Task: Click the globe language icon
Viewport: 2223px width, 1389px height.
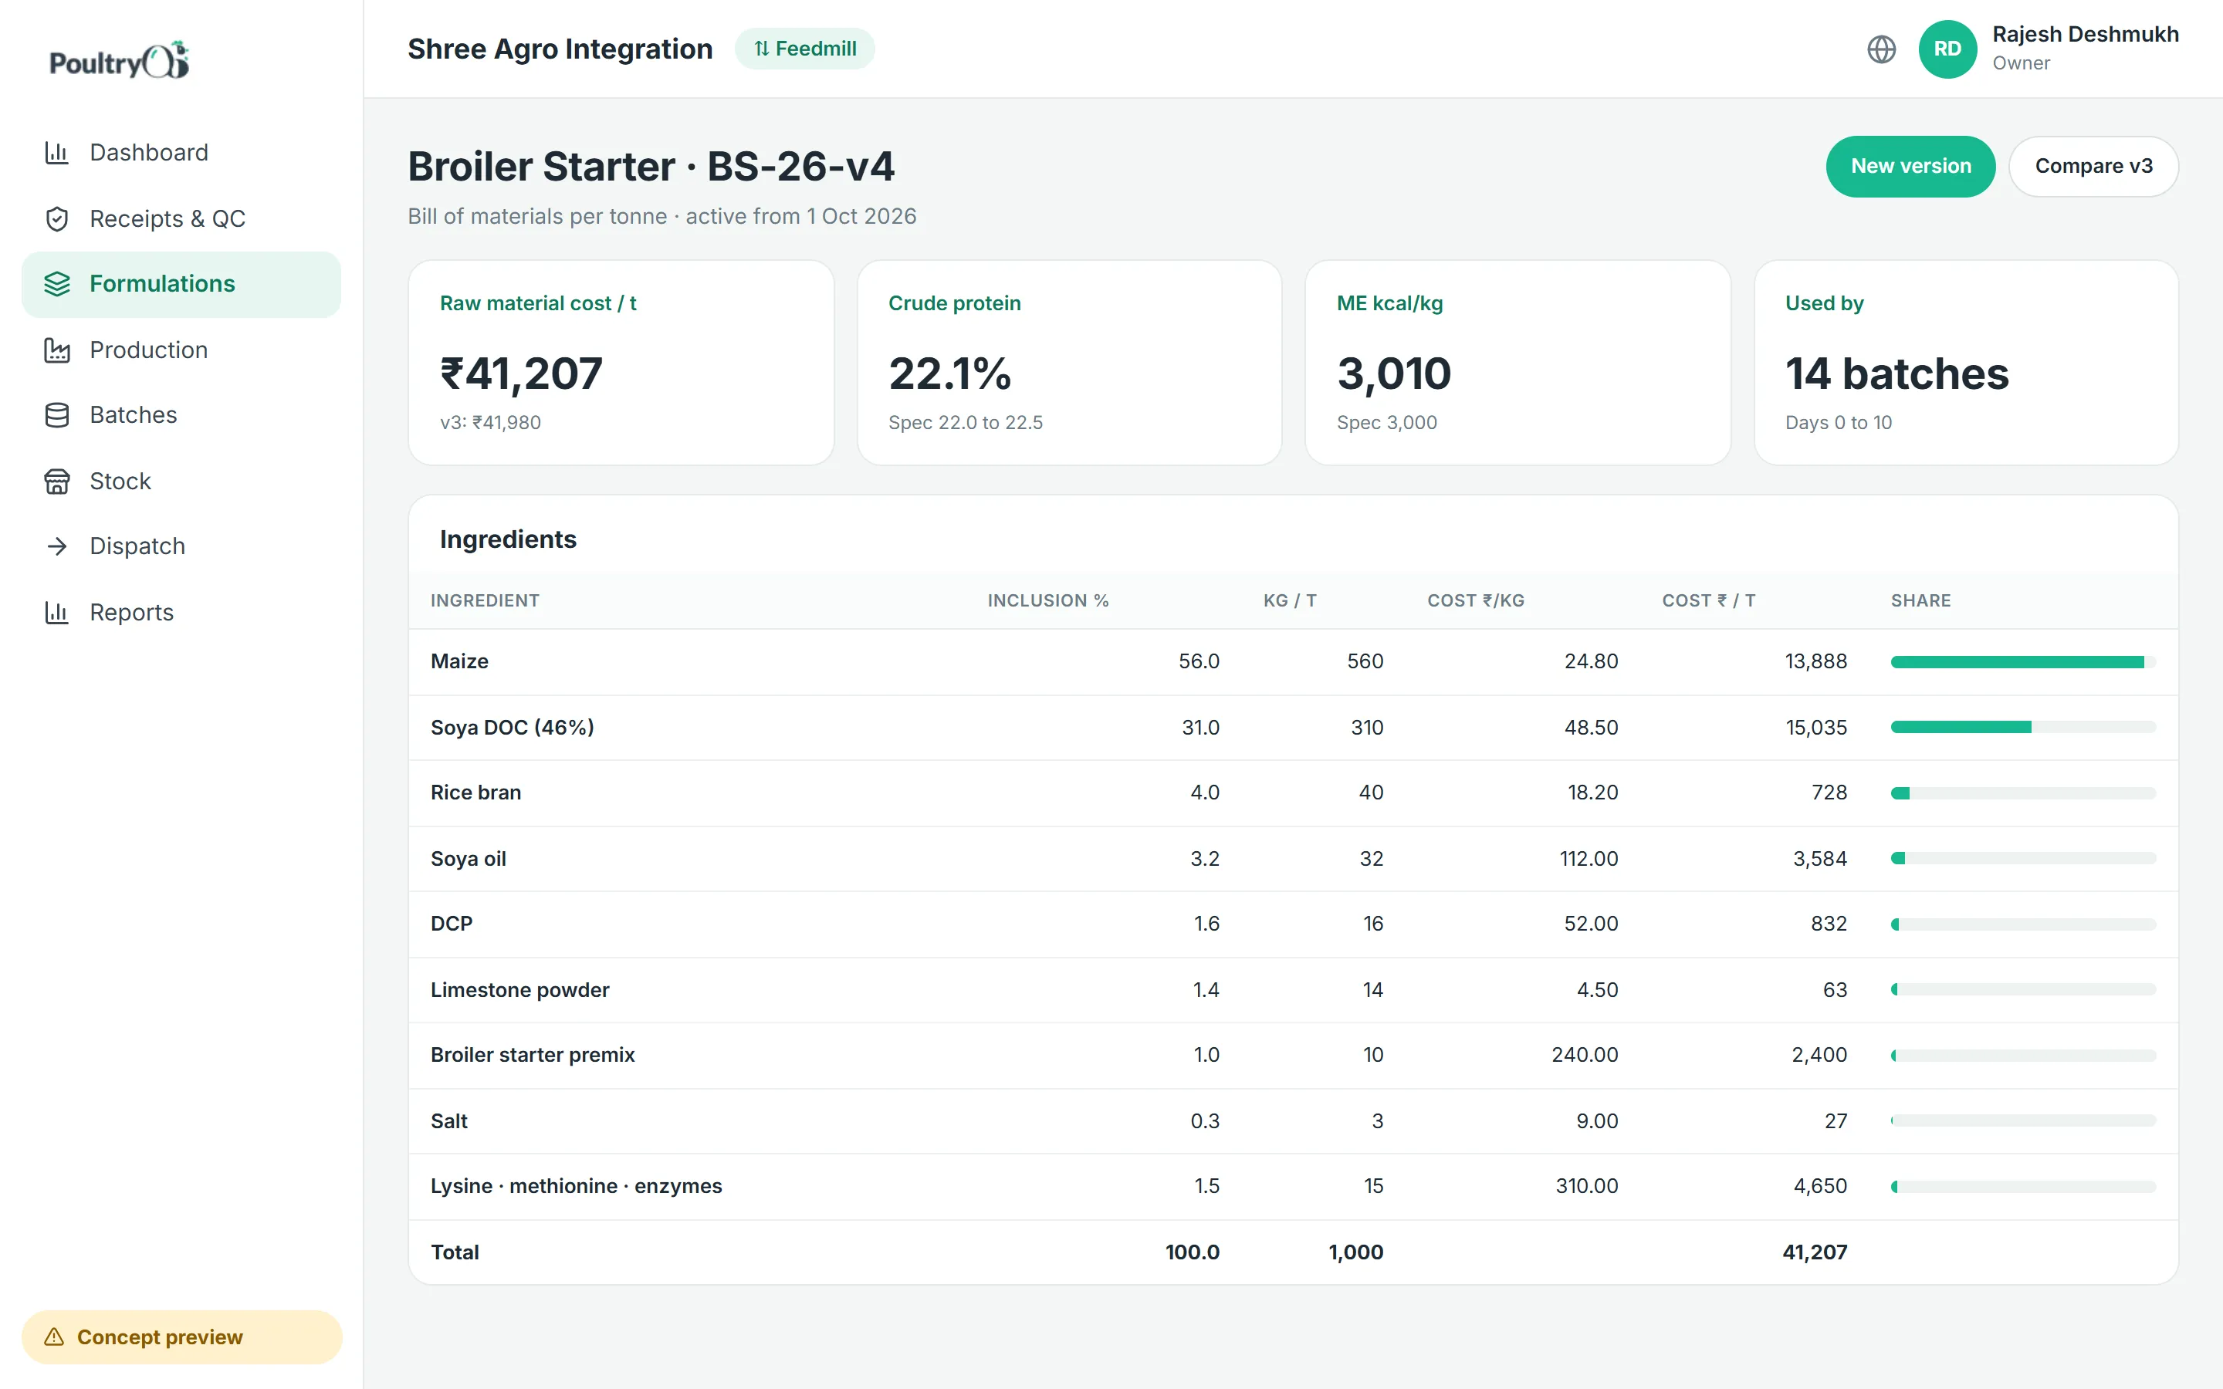Action: 1881,49
